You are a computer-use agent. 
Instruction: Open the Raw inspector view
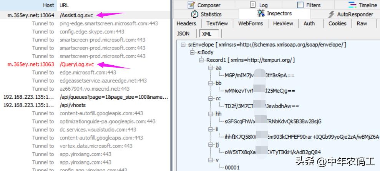[x=362, y=23]
